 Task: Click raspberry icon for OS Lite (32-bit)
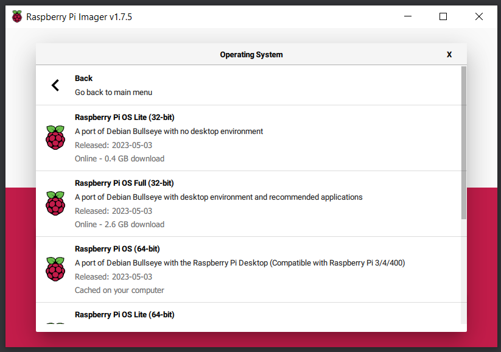coord(55,138)
